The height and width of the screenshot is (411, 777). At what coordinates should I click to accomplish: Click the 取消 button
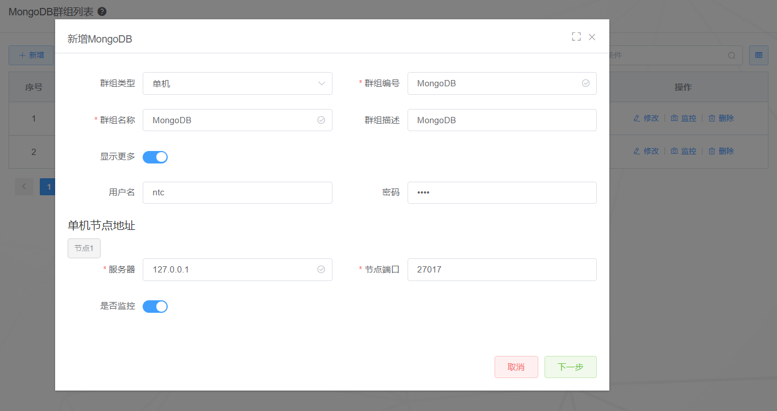(516, 367)
